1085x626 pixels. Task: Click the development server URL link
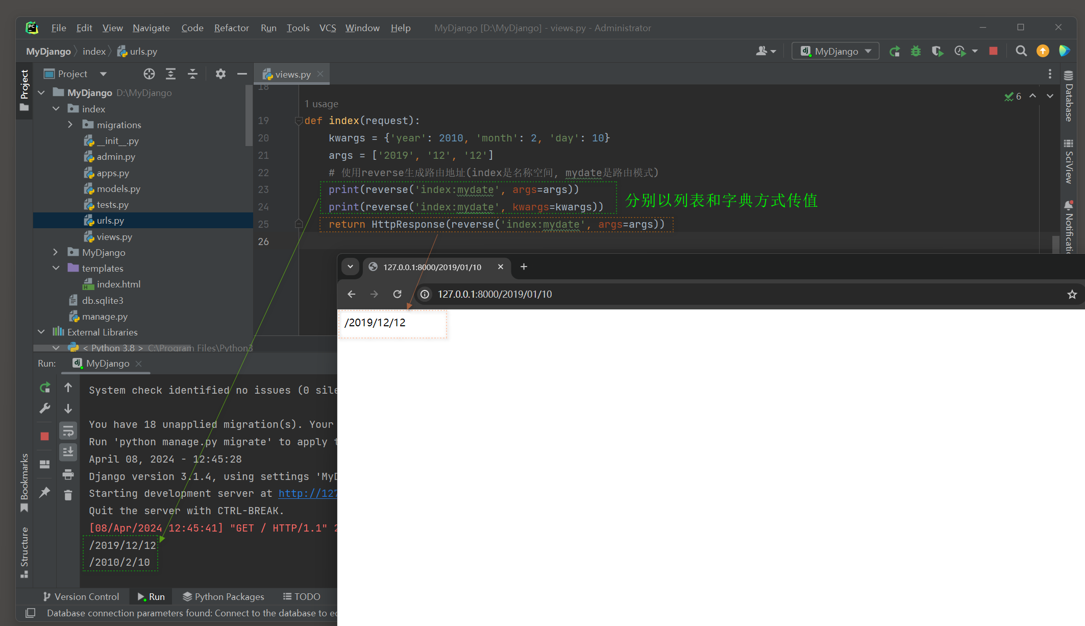pos(307,493)
